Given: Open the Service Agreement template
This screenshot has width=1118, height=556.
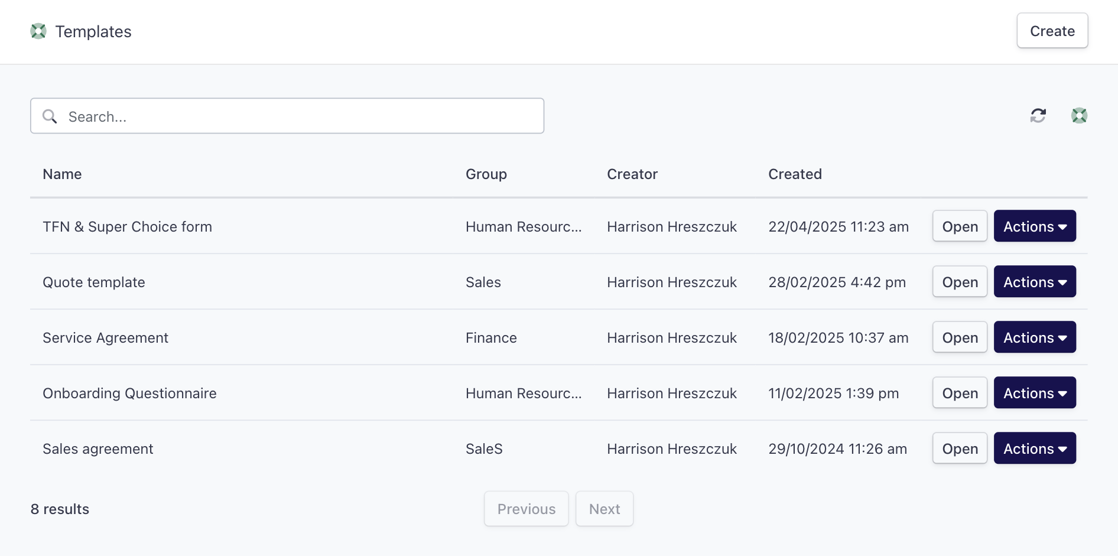Looking at the screenshot, I should coord(960,337).
